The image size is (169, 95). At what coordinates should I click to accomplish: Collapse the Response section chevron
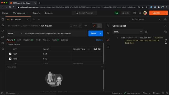[x=102, y=67]
